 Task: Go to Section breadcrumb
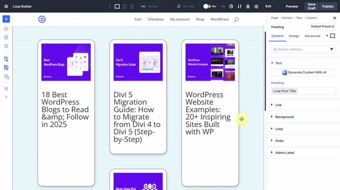click(x=287, y=18)
